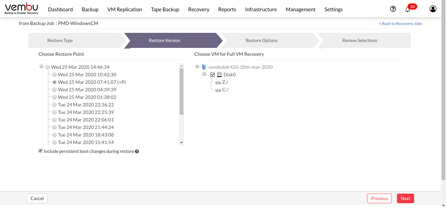Click the Previous button
This screenshot has height=208, width=446.
[379, 198]
